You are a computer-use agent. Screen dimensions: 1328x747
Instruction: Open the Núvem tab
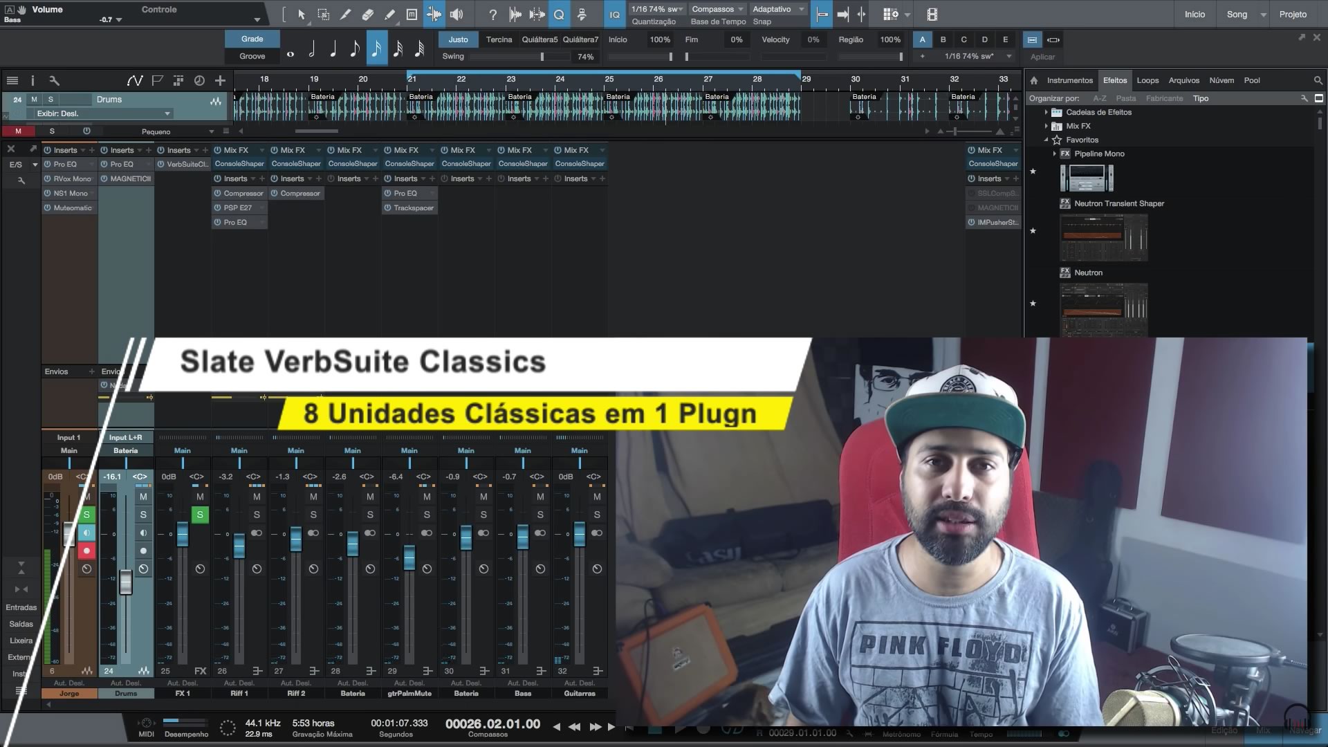1221,80
